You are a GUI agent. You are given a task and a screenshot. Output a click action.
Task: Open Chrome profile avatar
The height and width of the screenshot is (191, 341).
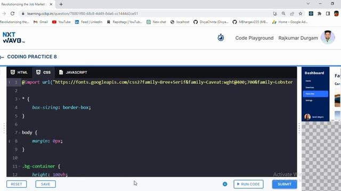coord(336,14)
